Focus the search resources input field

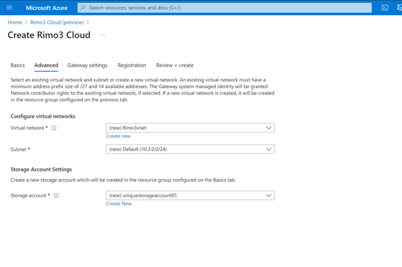pyautogui.click(x=224, y=8)
